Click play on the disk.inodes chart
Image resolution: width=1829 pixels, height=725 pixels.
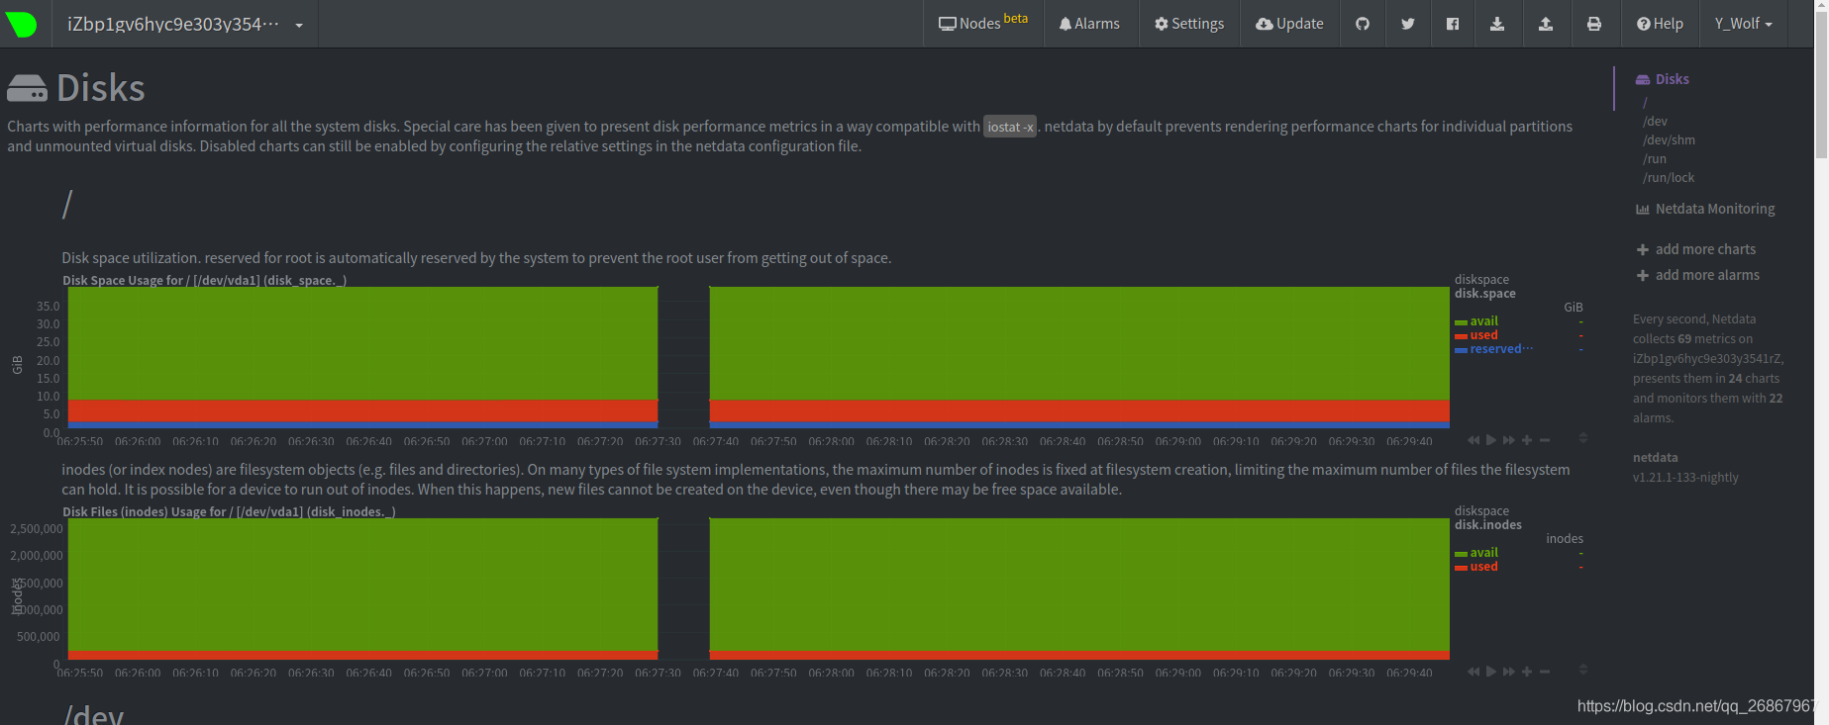1491,672
